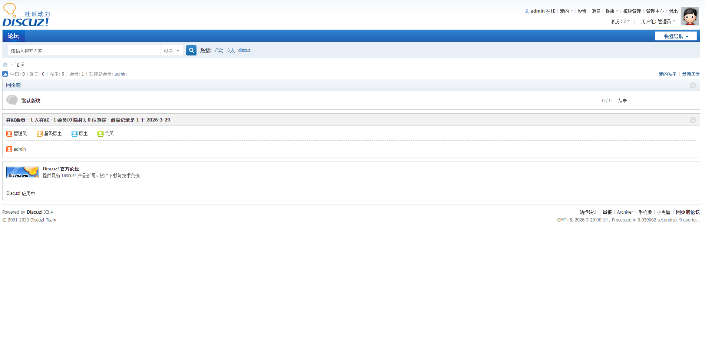Collapse the 在线会员 online members panel

(692, 120)
